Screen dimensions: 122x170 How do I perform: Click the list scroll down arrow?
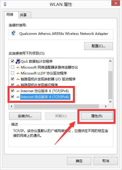[x=110, y=102]
